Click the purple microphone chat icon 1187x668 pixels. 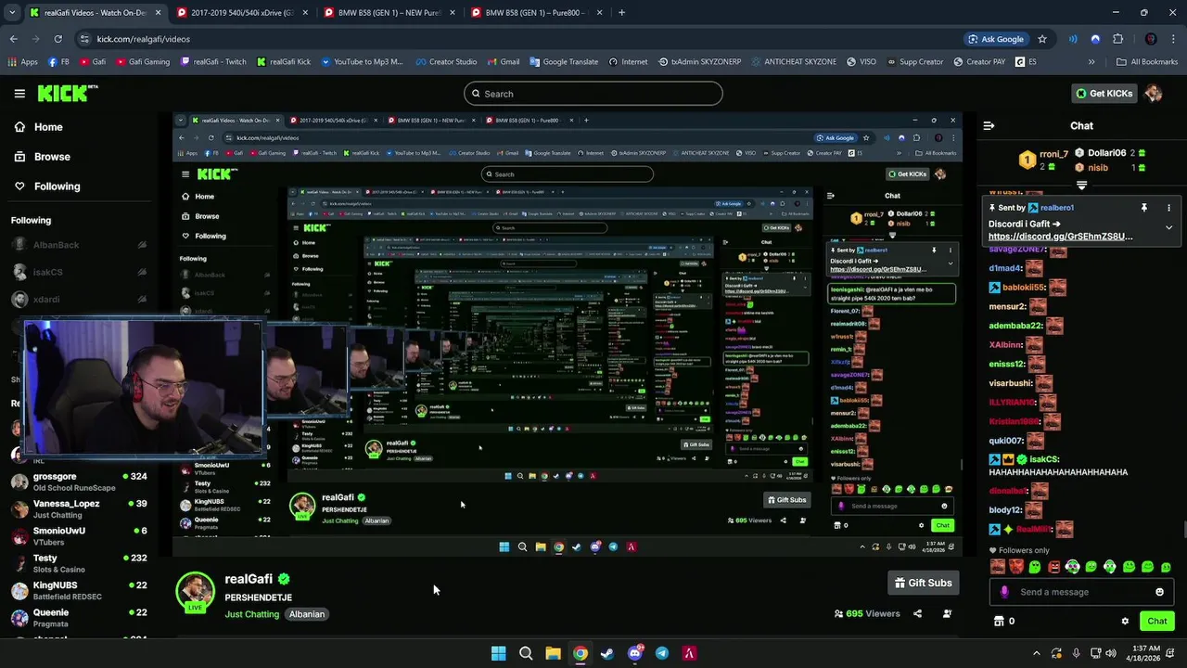[x=1004, y=592]
